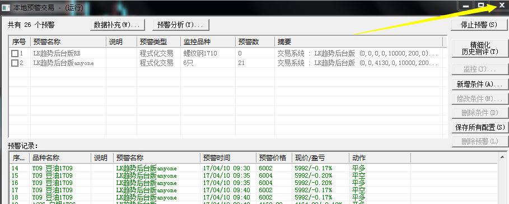Tick the checkbox for LK趋势后台版RB row
The image size is (509, 204).
coord(15,53)
